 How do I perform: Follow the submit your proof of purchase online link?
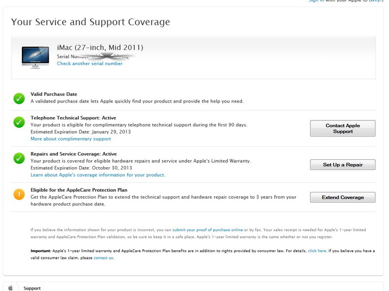pos(207,230)
